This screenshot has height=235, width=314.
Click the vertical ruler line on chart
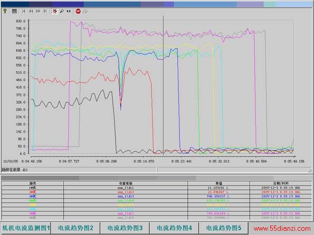pos(163,86)
